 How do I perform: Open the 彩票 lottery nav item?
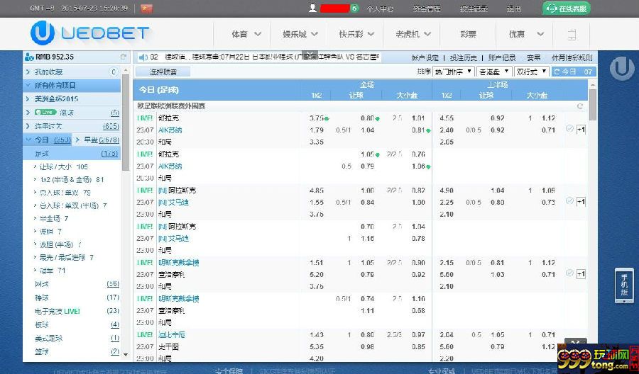[x=468, y=34]
